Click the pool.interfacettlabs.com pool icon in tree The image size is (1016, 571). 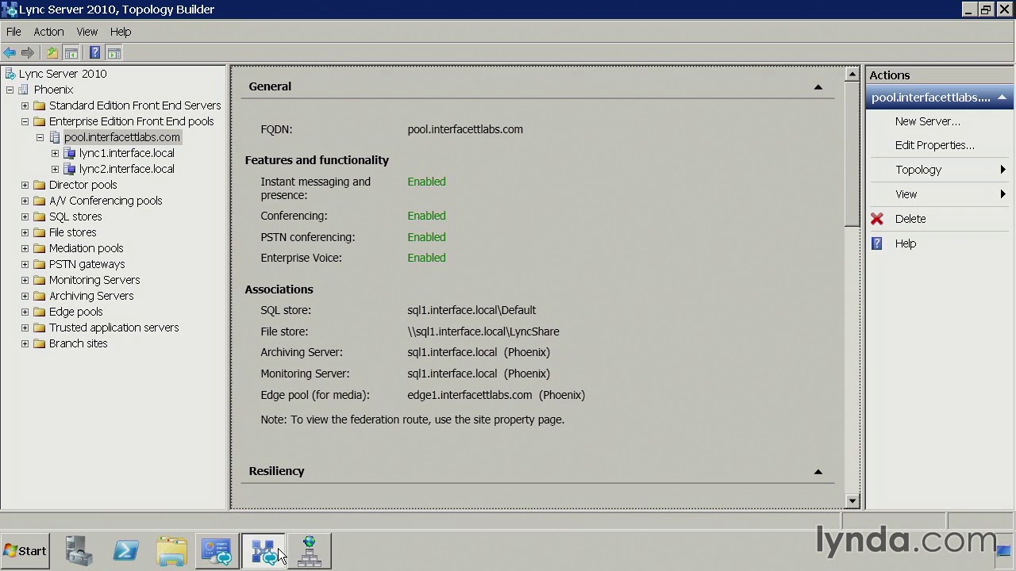coord(55,137)
